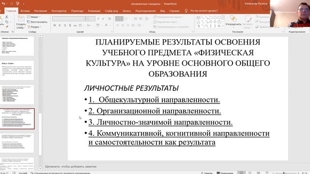
Task: Select the highlighted current slide thumbnail
Action: point(17,119)
